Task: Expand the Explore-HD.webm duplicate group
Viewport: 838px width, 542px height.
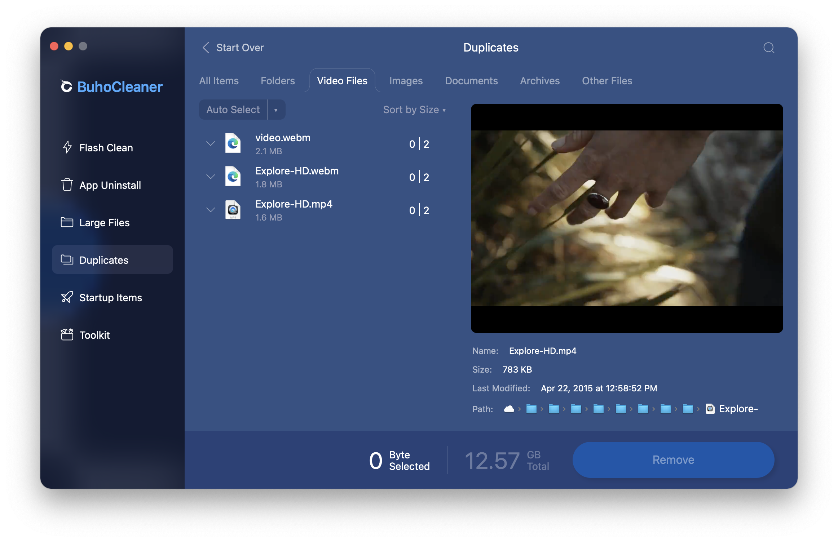Action: pos(211,177)
